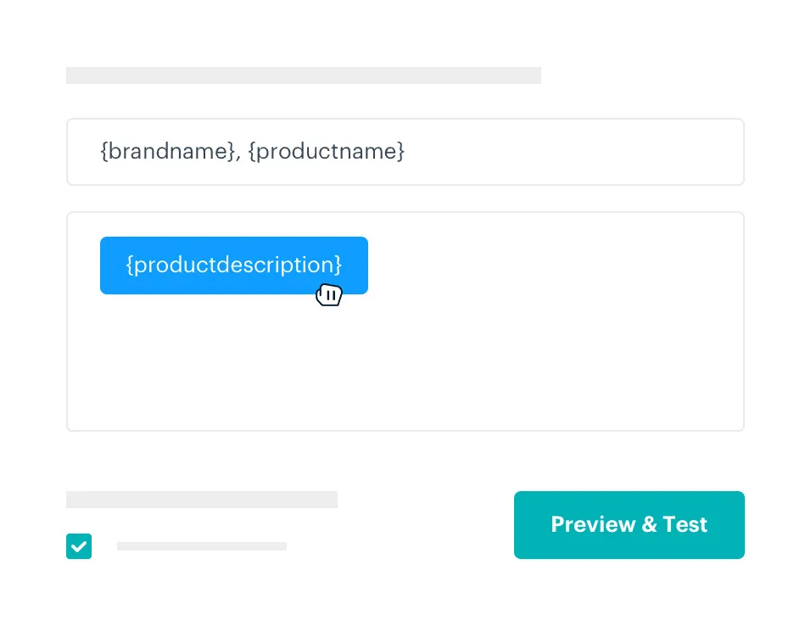
Task: Click the gray placeholder bar above the checkbox
Action: (202, 500)
